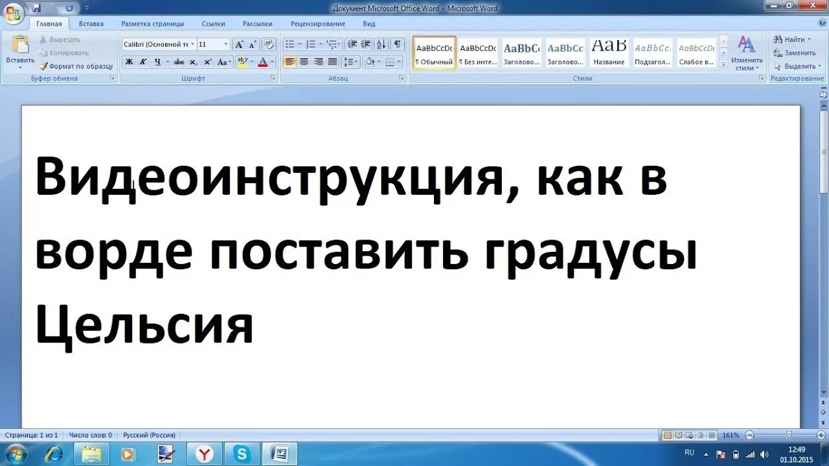829x466 pixels.
Task: Toggle subscript x₂ formatting
Action: click(x=194, y=62)
